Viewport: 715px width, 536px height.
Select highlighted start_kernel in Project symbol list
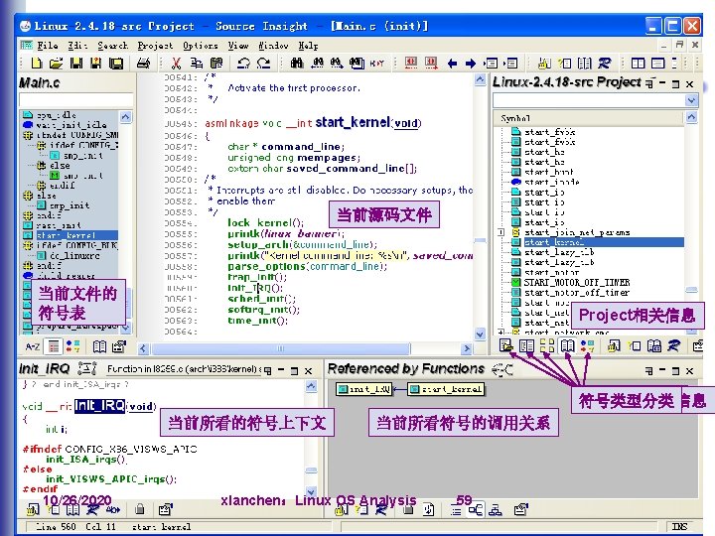604,242
